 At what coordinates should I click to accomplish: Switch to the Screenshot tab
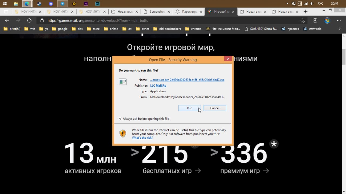(157, 12)
